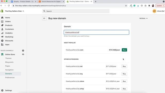This screenshot has height=93, width=165.
Task: Add a sales channel plus icon
Action: tap(23, 51)
